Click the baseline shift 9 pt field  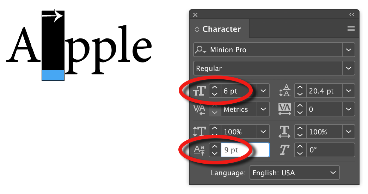[245, 150]
